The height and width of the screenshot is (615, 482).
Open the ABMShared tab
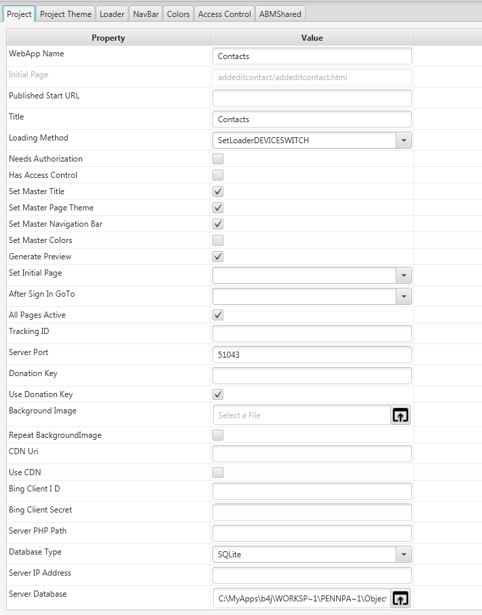pos(280,14)
